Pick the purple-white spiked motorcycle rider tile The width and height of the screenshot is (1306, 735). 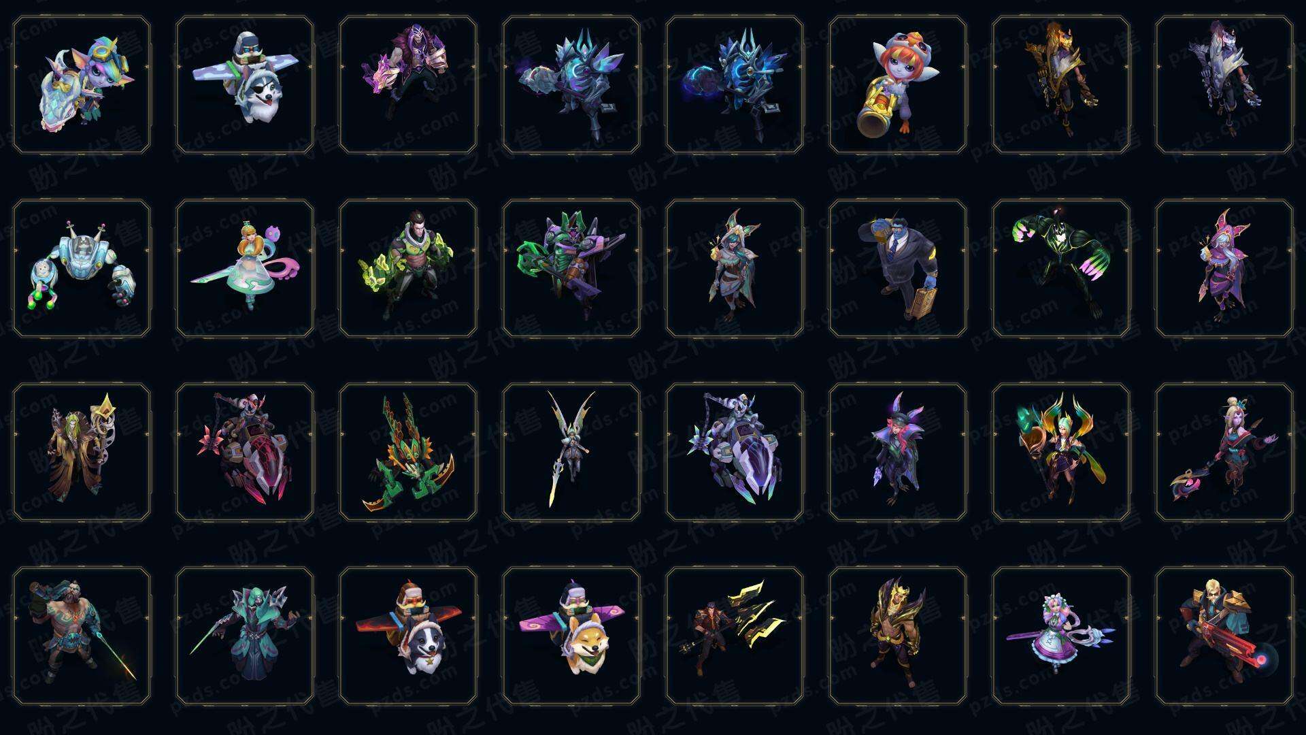click(x=735, y=452)
